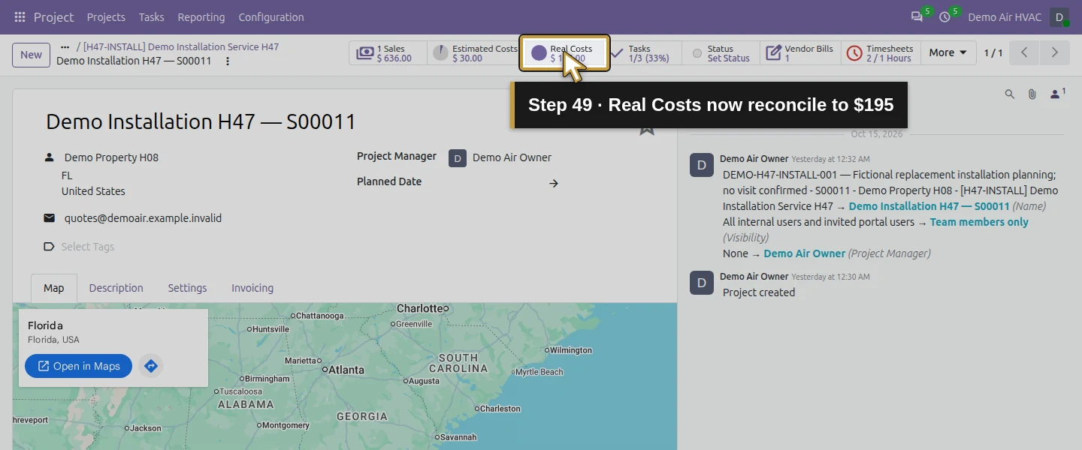The image size is (1082, 450).
Task: Click the 'Project created' message text
Action: click(759, 292)
